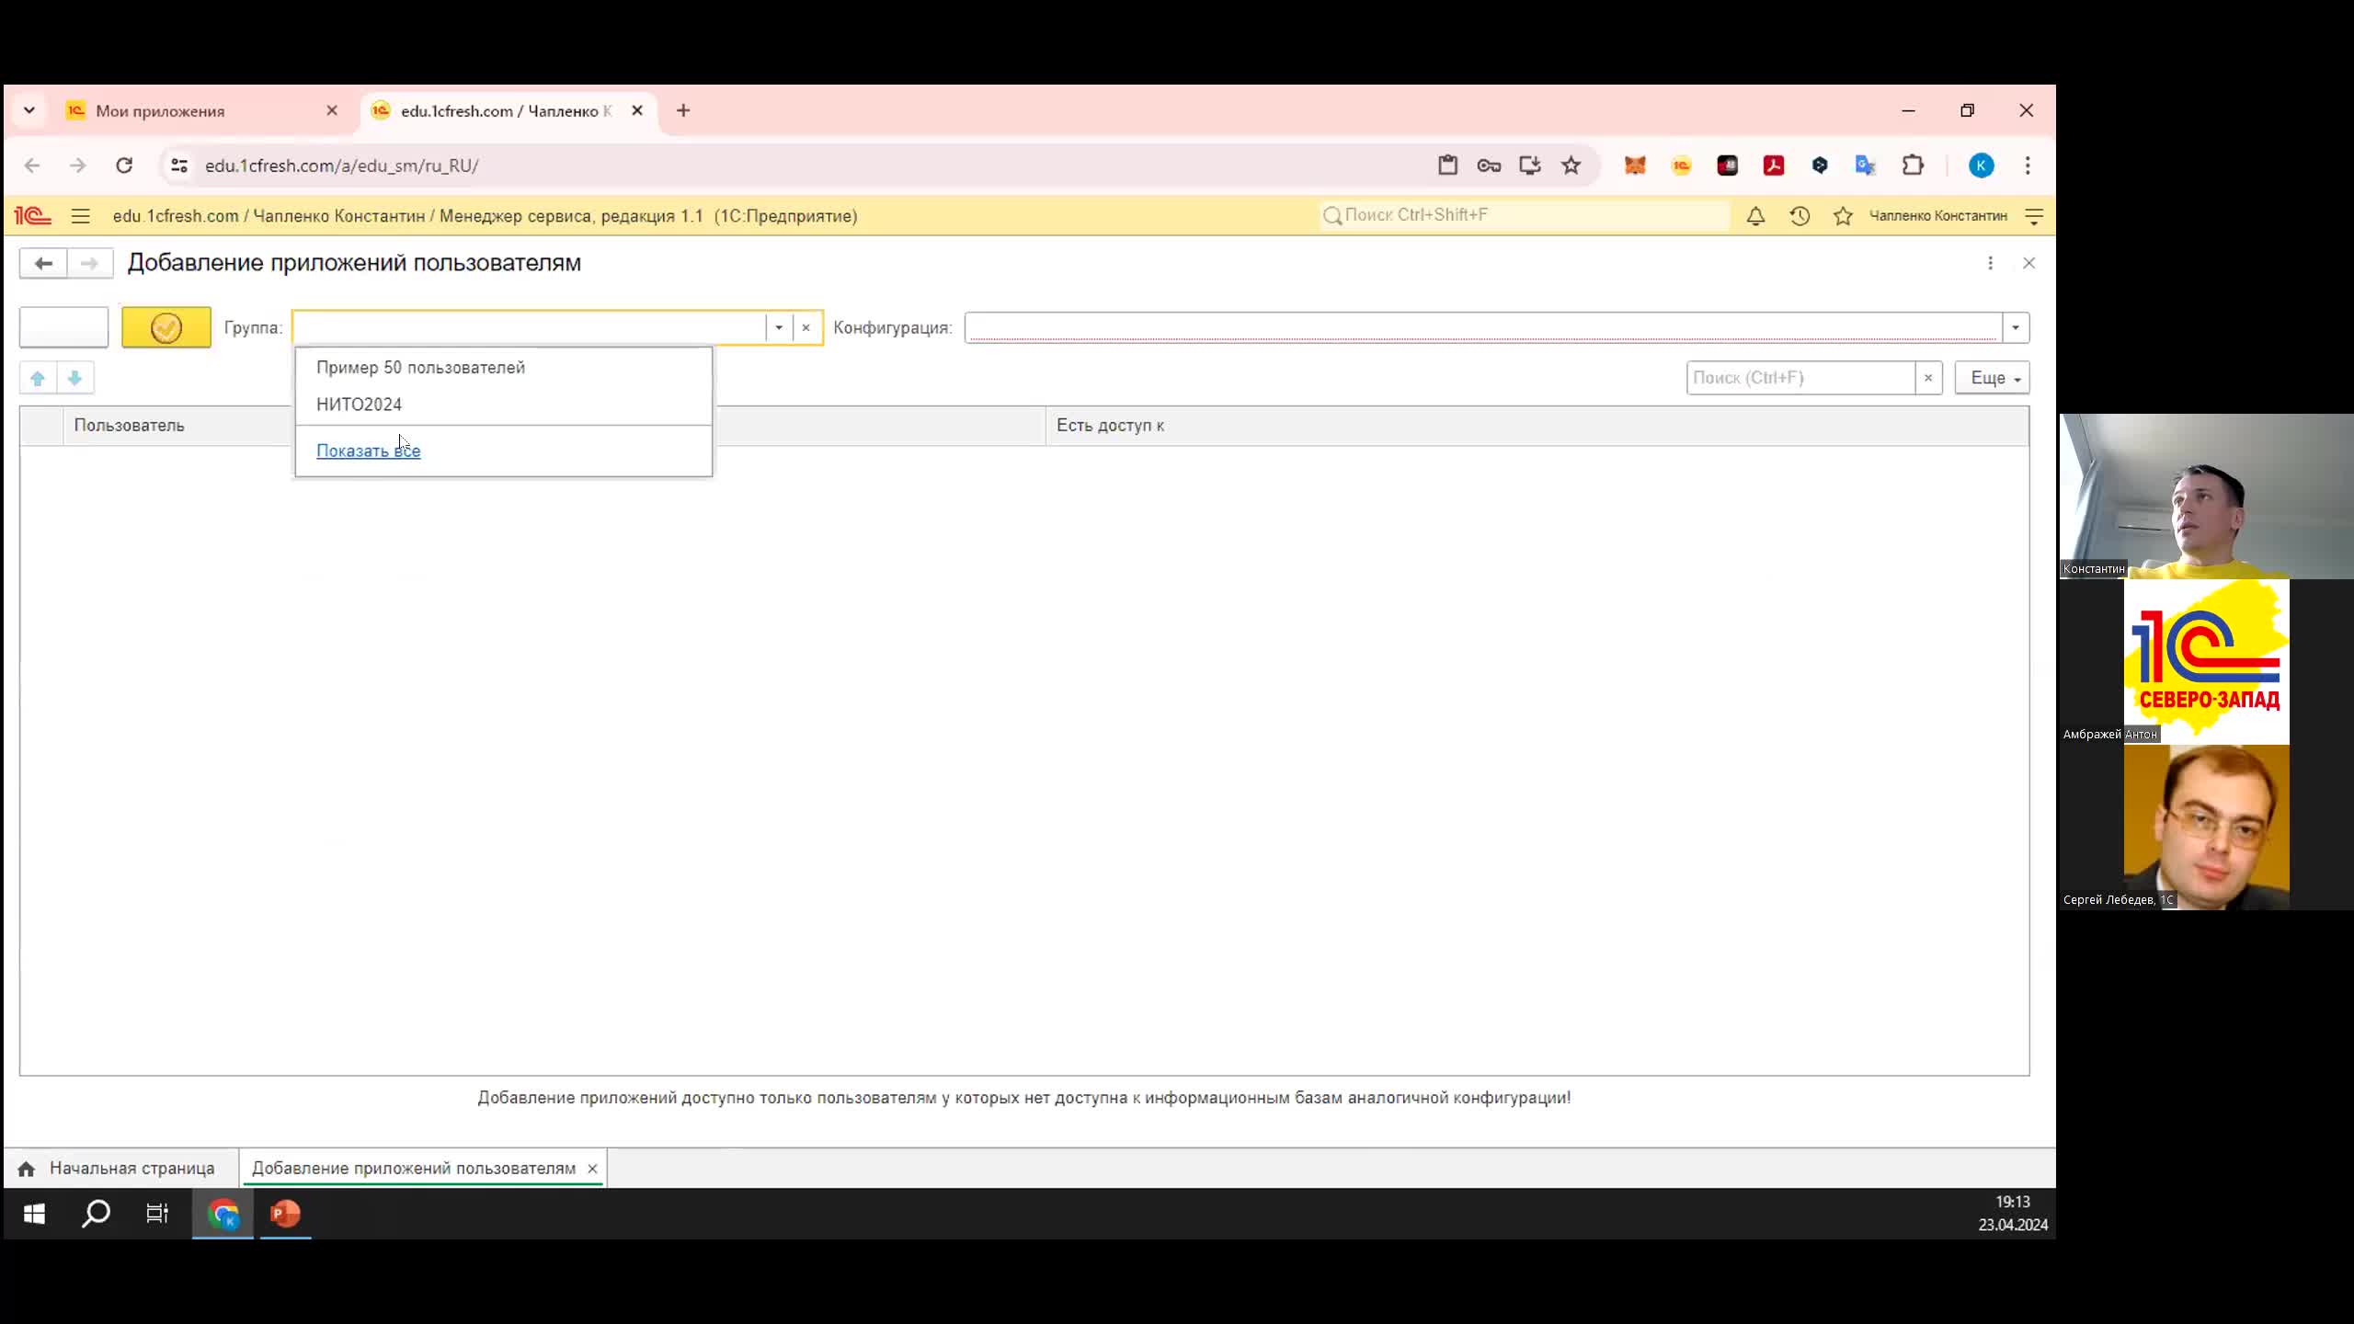
Task: Open the Еще menu
Action: point(1993,378)
